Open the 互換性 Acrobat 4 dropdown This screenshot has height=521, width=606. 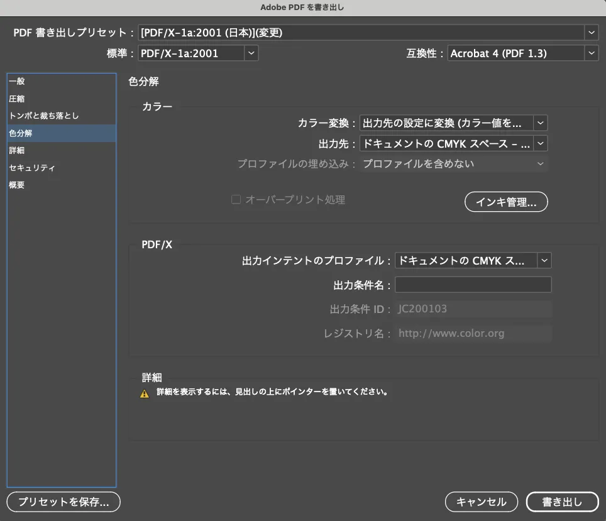pos(522,53)
